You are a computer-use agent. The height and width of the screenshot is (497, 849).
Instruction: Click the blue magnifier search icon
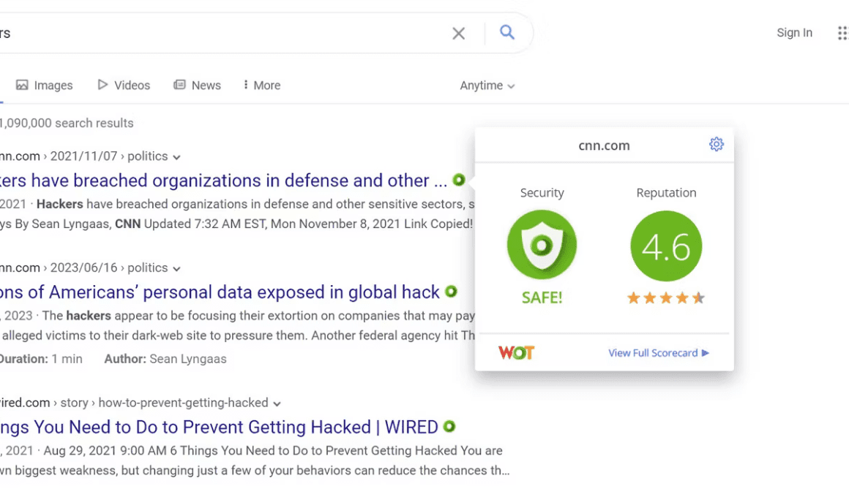506,32
